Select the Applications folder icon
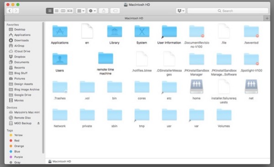 60,31
